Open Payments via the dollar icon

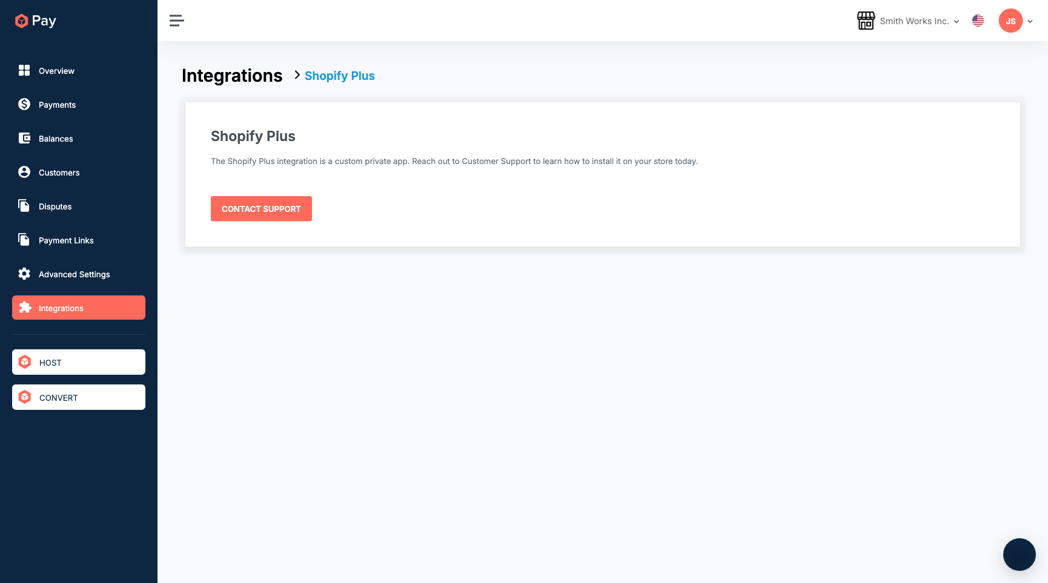pos(24,104)
